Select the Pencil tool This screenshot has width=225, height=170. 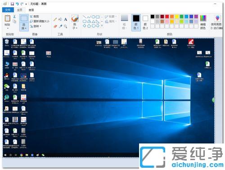[55, 19]
